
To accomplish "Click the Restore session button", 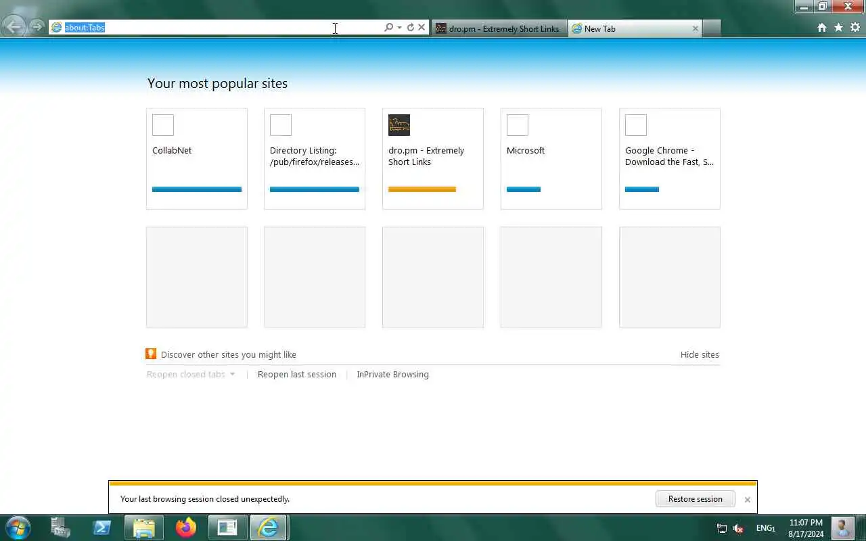I will [x=696, y=499].
